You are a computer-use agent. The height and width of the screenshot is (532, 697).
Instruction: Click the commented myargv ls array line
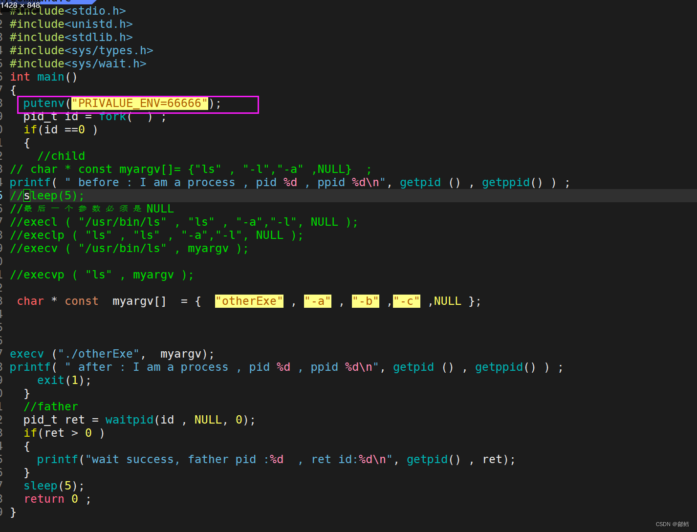pos(191,169)
